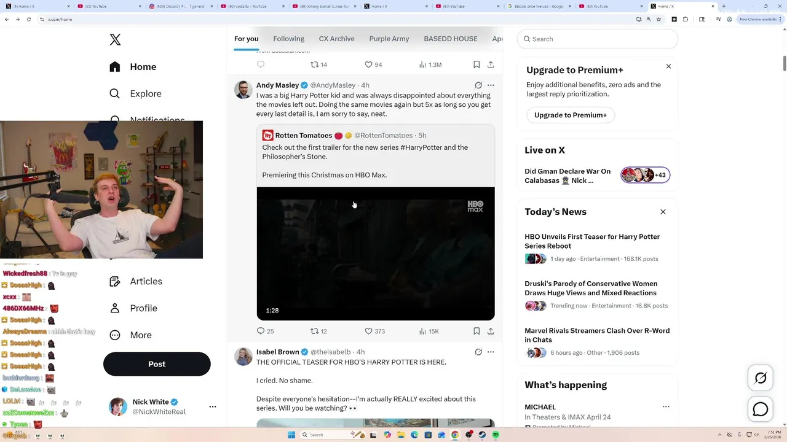Viewport: 787px width, 442px height.
Task: Open Articles in the left sidebar
Action: 136,281
